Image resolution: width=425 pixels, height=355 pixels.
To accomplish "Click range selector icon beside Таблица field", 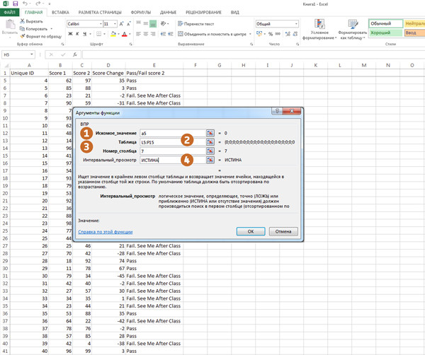I will click(210, 142).
